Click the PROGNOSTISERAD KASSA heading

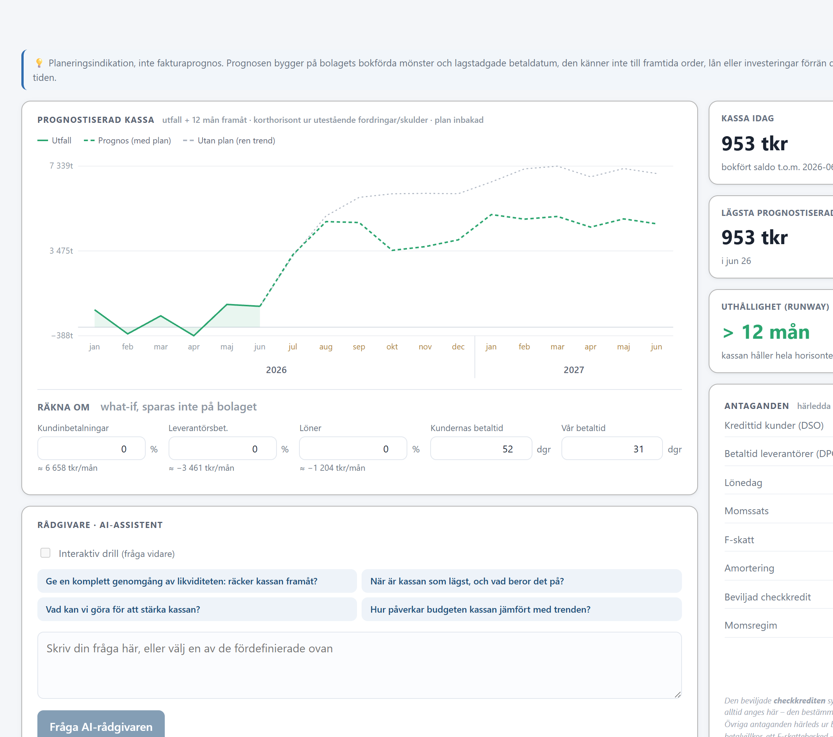coord(96,120)
